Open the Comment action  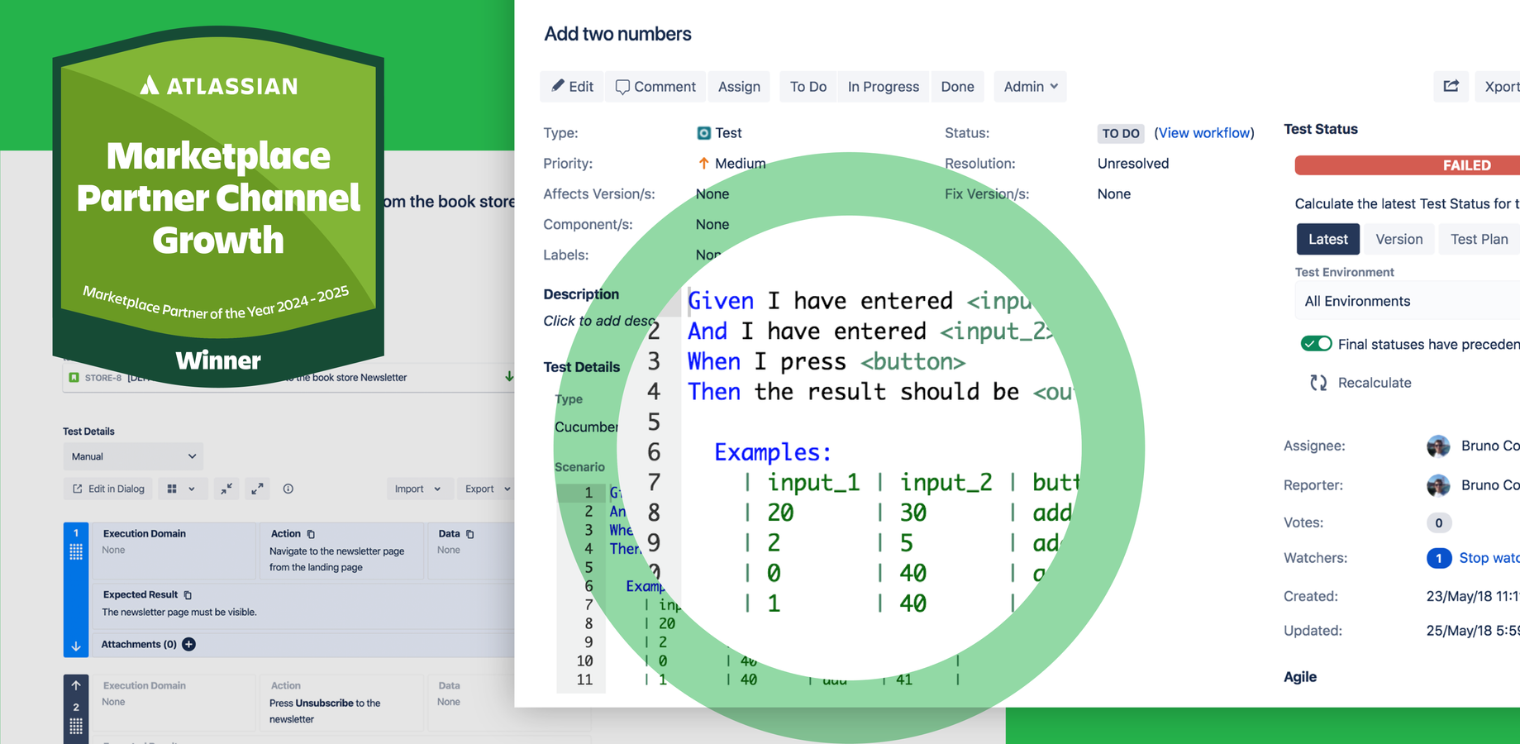click(x=655, y=87)
